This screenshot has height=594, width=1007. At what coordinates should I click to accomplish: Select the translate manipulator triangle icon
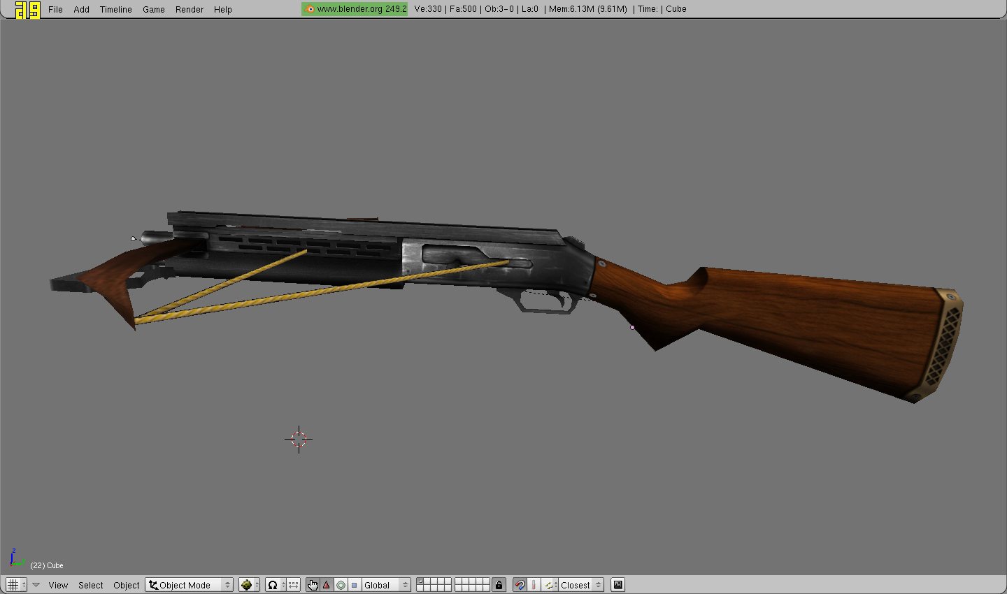click(327, 585)
